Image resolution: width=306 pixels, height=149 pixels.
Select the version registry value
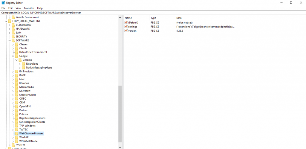click(x=132, y=31)
